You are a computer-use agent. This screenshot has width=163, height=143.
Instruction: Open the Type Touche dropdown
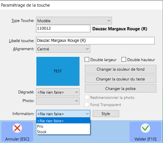74,21
